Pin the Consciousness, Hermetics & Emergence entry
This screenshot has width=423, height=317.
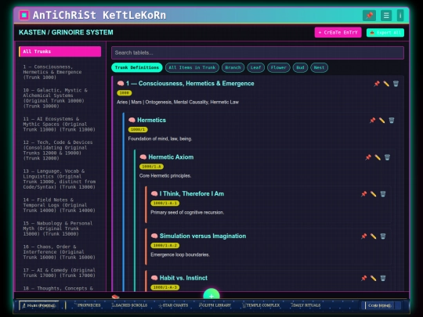point(377,84)
